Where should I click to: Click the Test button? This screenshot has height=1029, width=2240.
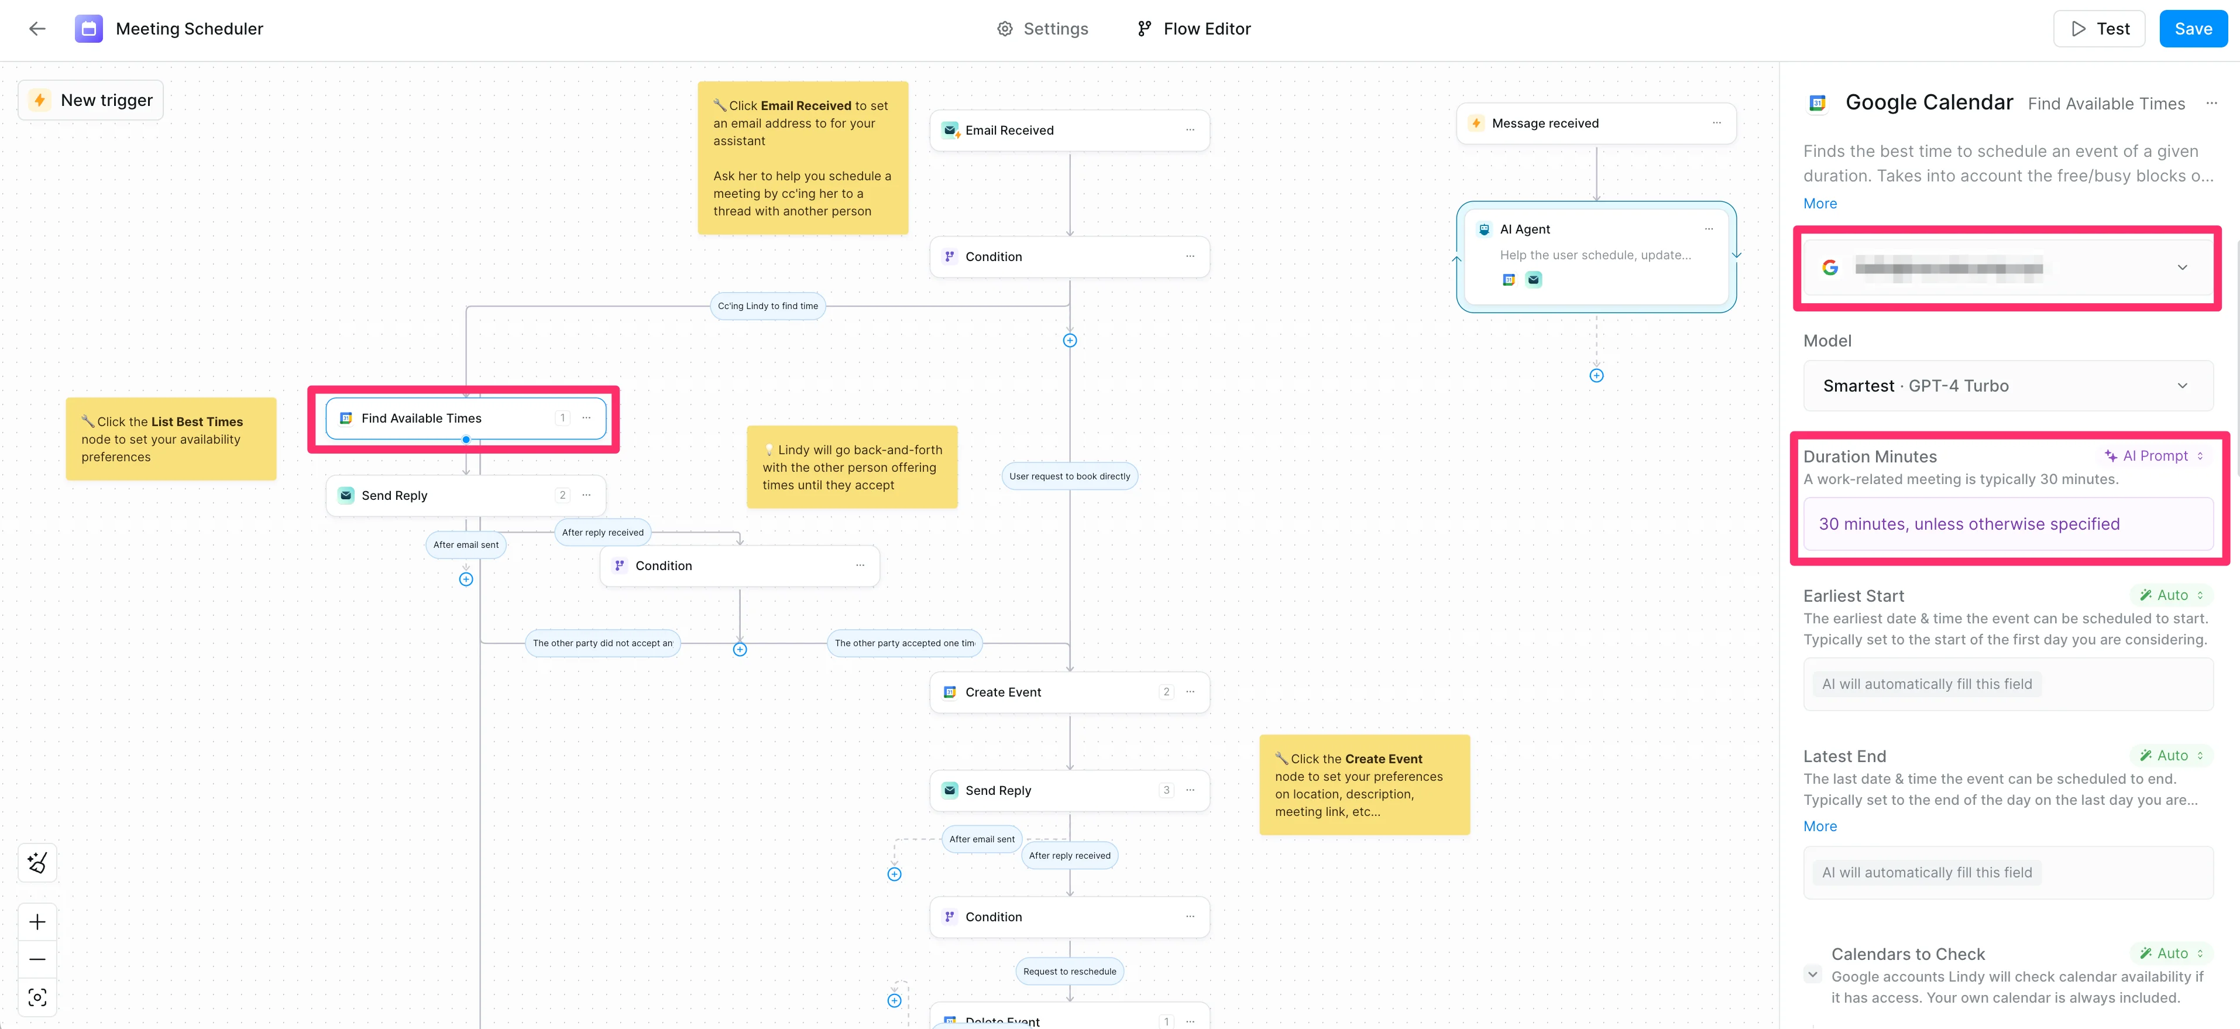click(2099, 29)
